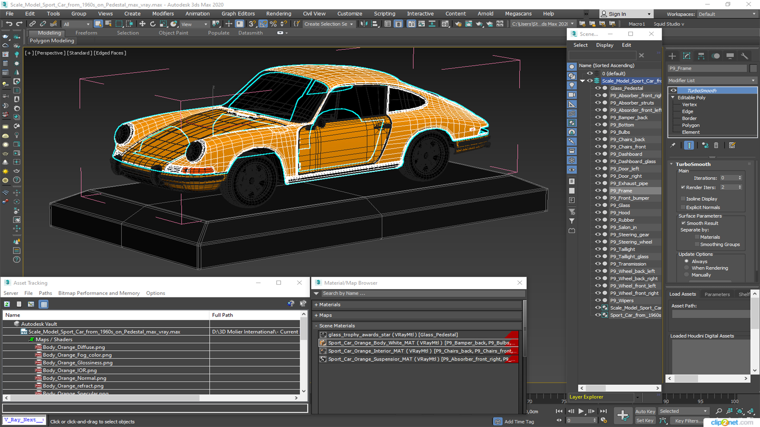Click Zoom magnifier in viewport navigation controls
Viewport: 760px width, 427px height.
point(719,411)
